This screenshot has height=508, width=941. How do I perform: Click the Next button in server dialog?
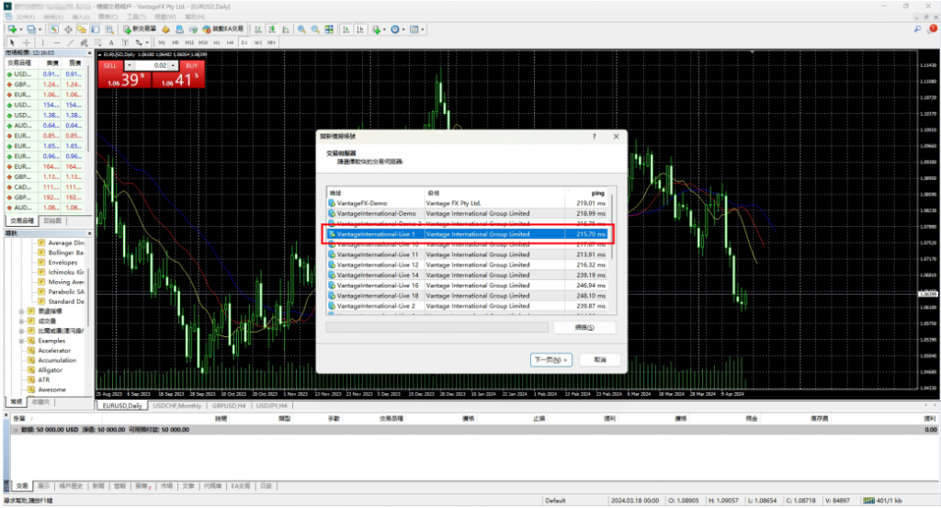551,359
